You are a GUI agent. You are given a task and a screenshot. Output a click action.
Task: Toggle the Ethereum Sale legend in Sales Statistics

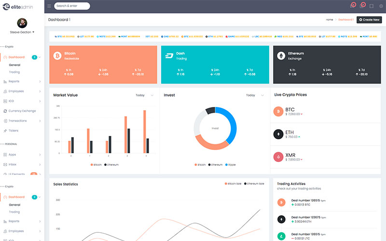pos(254,184)
